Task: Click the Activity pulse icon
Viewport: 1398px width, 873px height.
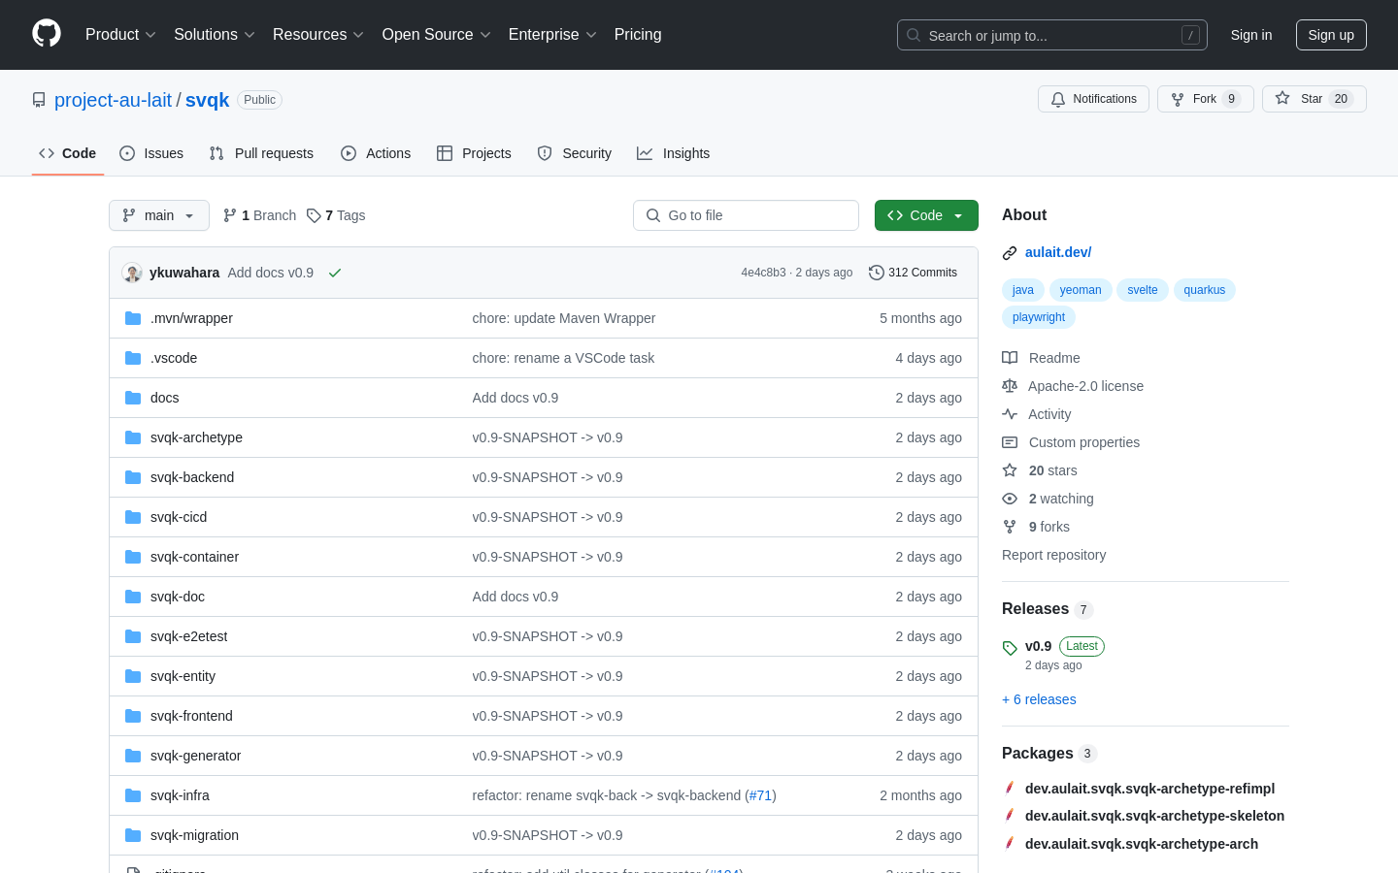Action: coord(1010,414)
